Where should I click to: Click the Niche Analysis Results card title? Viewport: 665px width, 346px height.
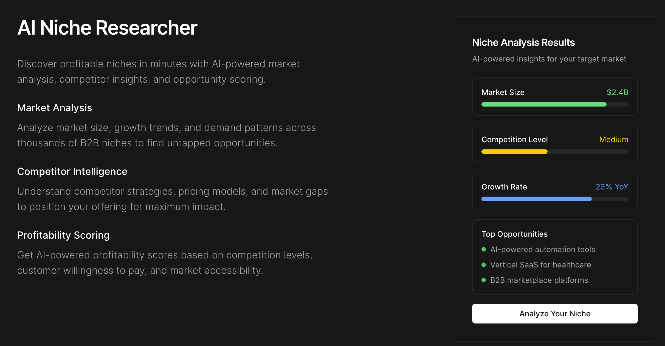[523, 43]
